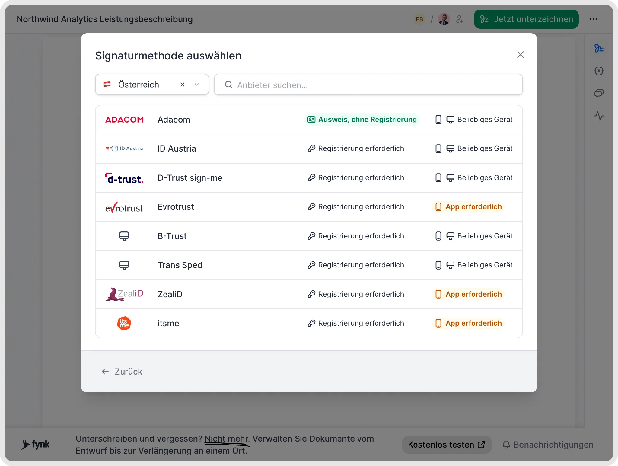
Task: Click Evrotrust's App erforderlich badge
Action: (x=468, y=207)
